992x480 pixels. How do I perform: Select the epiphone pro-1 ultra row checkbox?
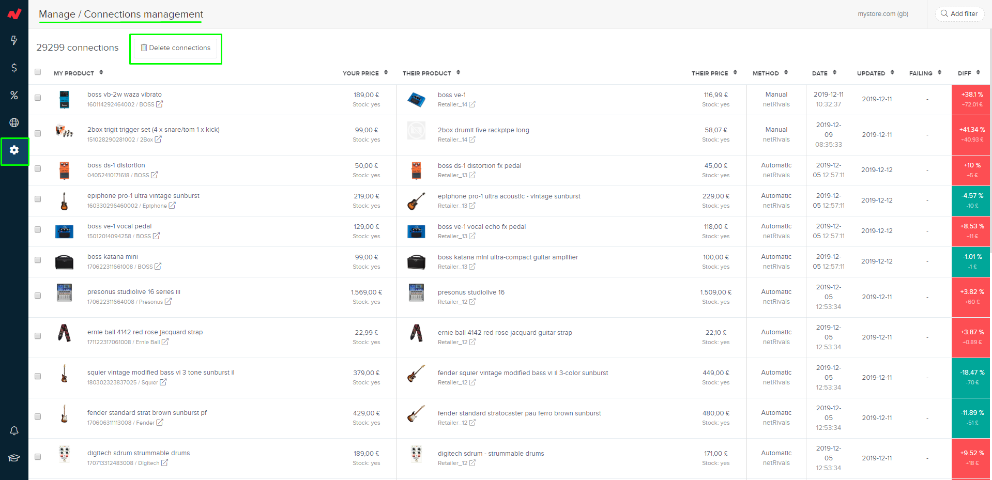pos(38,199)
